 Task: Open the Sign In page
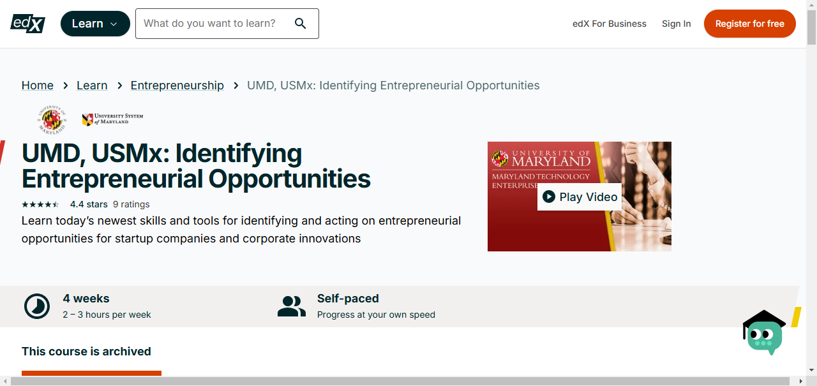point(676,23)
